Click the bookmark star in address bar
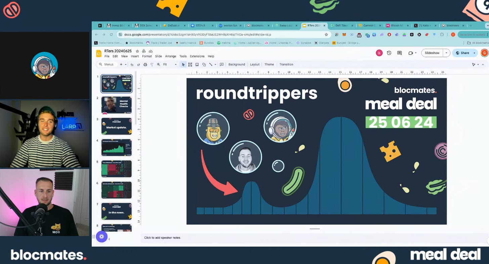This screenshot has height=264, width=489. 326,34
